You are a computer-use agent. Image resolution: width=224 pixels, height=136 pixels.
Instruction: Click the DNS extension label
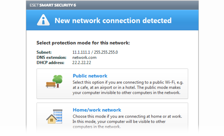click(x=51, y=57)
